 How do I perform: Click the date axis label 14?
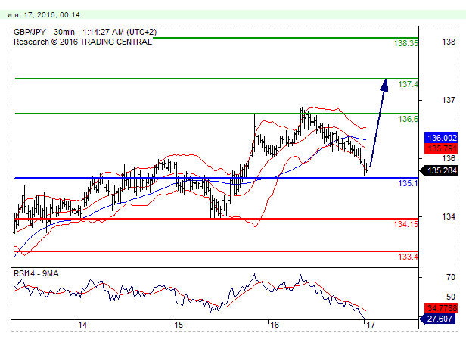(82, 325)
